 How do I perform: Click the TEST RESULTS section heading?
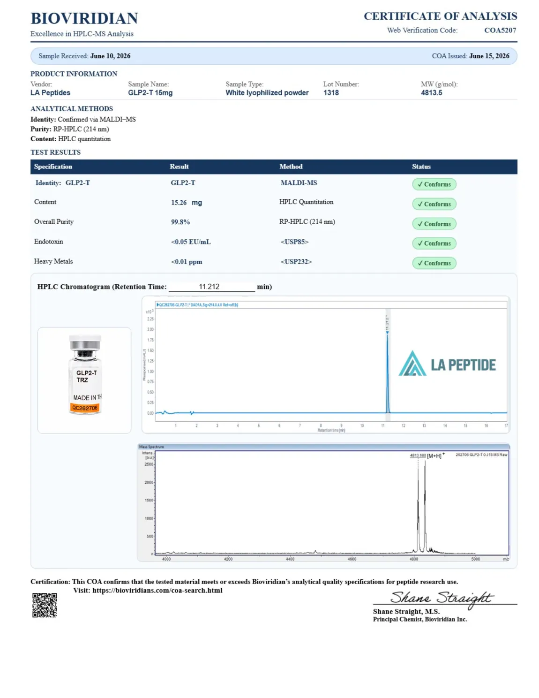tap(55, 152)
